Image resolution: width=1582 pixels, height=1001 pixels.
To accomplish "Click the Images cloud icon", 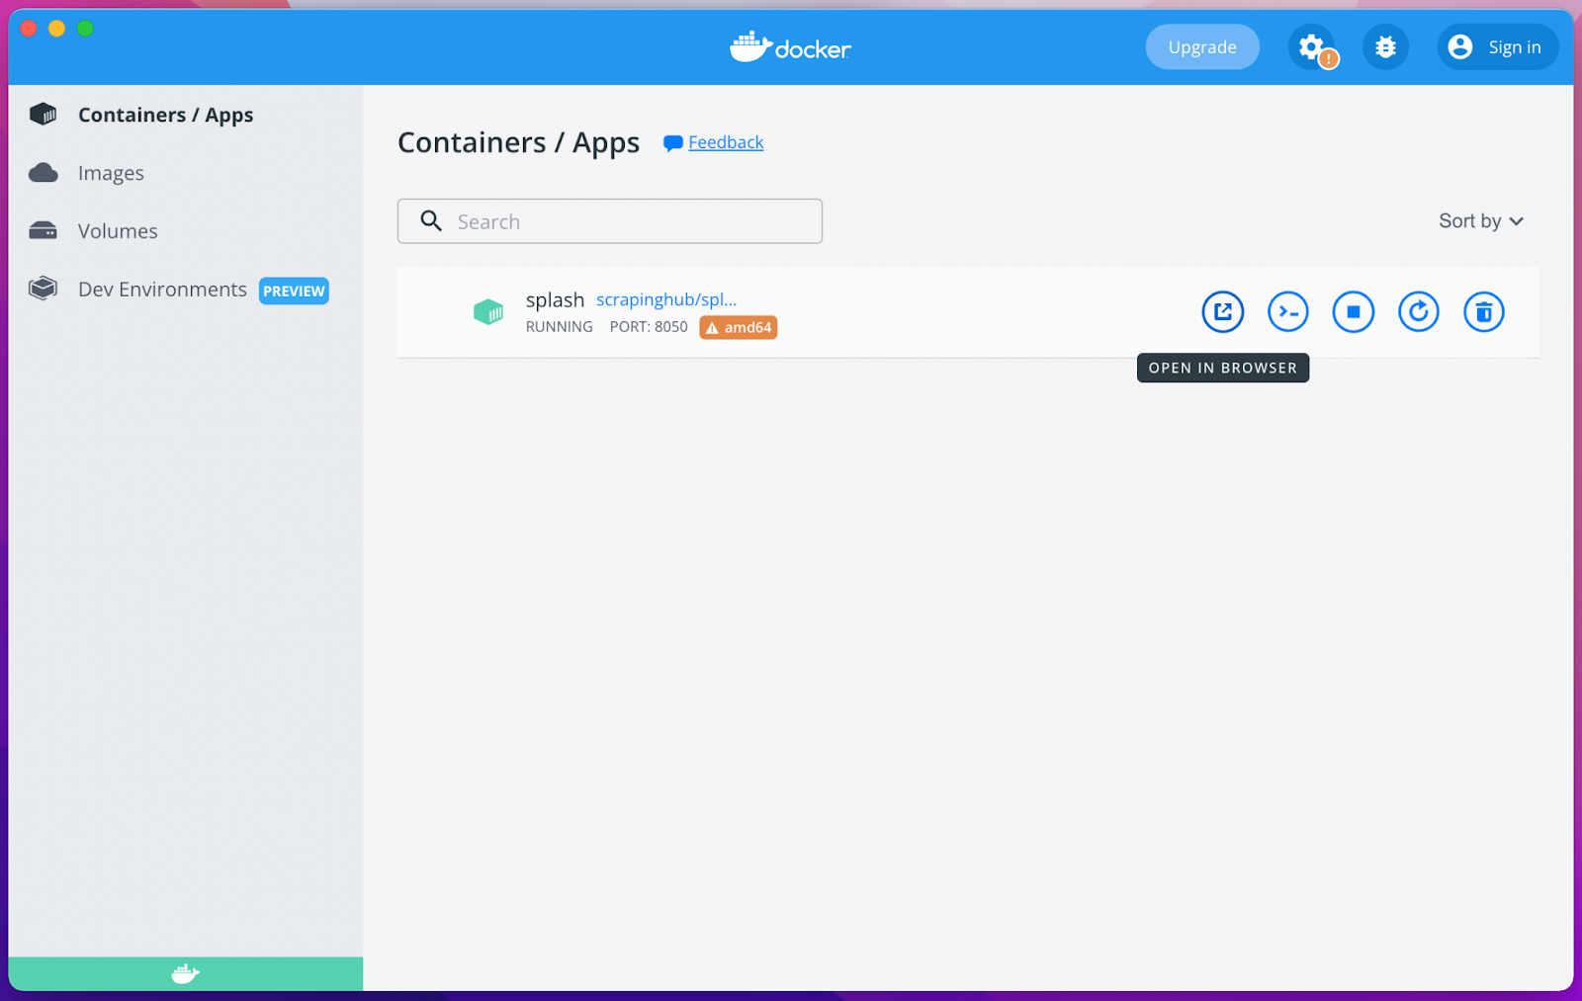I will (44, 173).
